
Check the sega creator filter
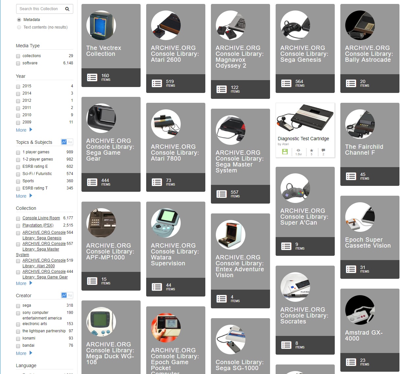coord(18,306)
